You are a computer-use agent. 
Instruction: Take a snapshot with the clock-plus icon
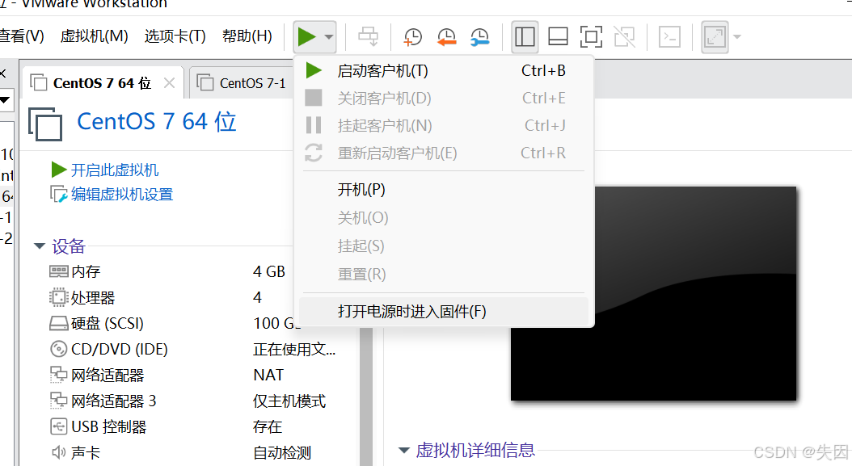pos(413,37)
